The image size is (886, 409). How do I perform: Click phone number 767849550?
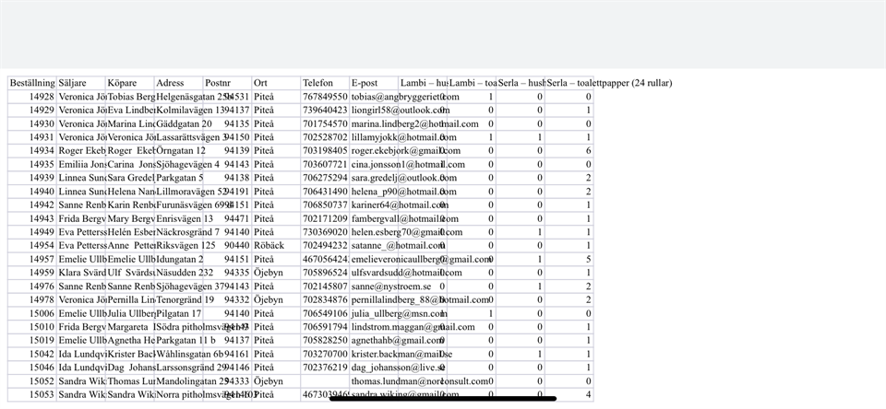(325, 97)
